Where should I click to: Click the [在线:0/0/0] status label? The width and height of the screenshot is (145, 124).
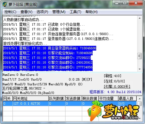point(114,81)
